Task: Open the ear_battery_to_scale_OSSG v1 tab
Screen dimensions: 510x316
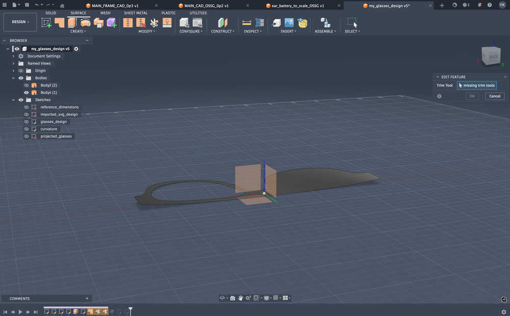Action: tap(298, 6)
